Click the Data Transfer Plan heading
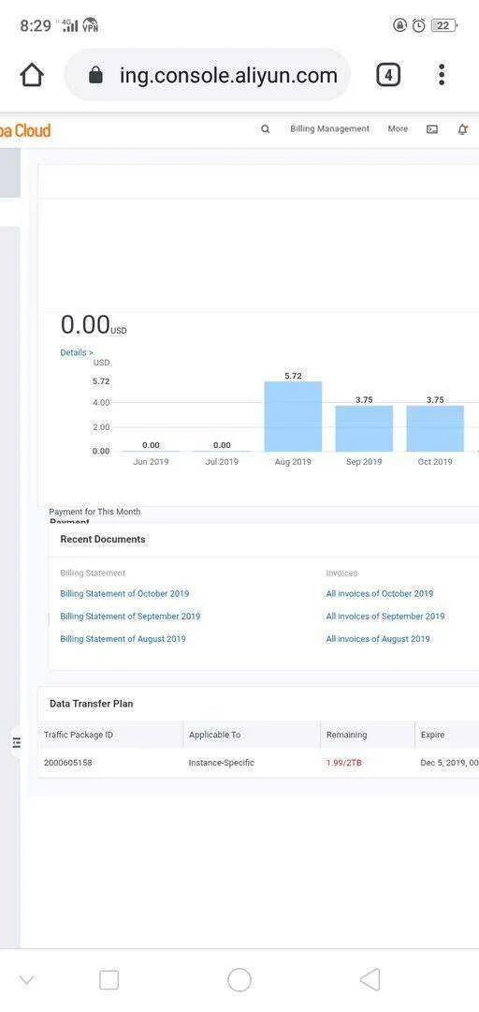The height and width of the screenshot is (1012, 479). pos(92,704)
